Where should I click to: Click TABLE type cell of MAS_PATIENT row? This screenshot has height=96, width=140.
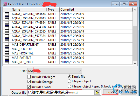pyautogui.click(x=53, y=58)
